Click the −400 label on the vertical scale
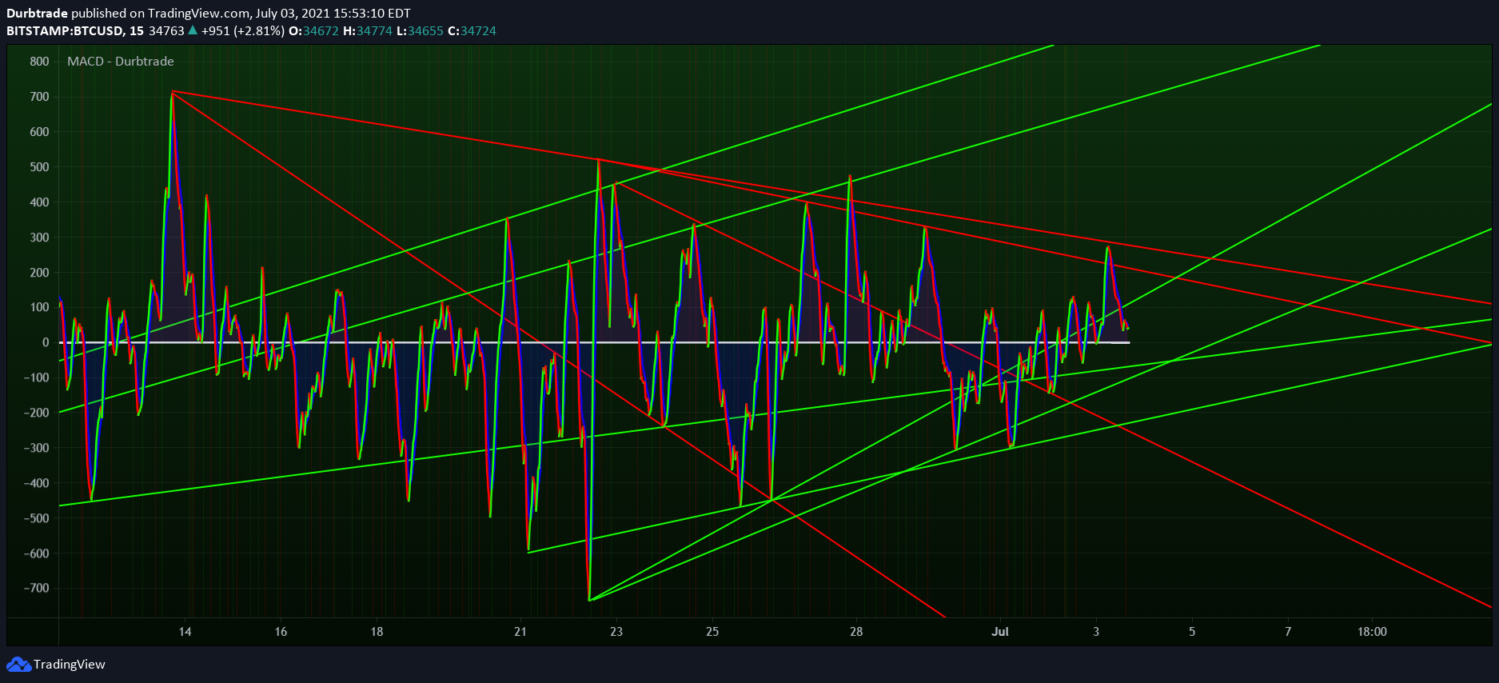The image size is (1499, 683). point(36,483)
